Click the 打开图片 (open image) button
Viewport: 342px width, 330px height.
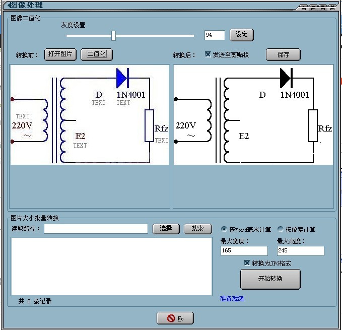point(60,54)
